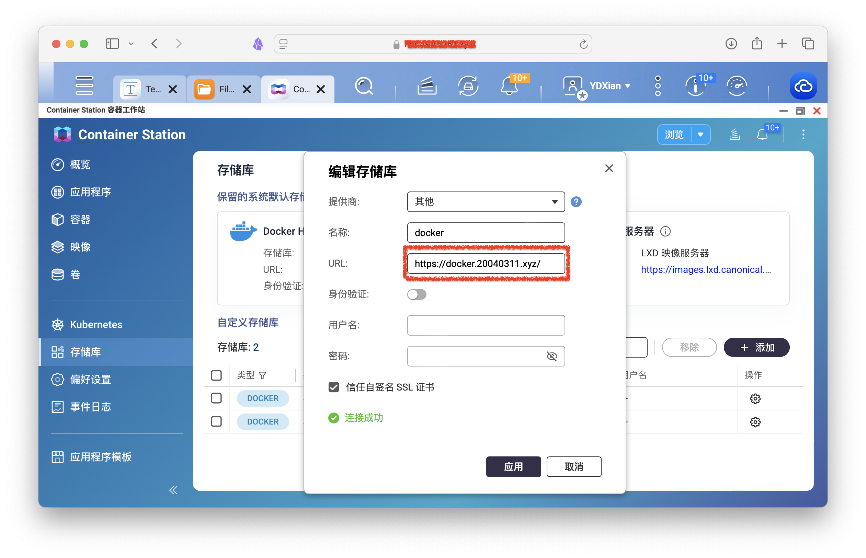The width and height of the screenshot is (866, 558).
Task: Toggle Safari sidebar button
Action: point(112,44)
